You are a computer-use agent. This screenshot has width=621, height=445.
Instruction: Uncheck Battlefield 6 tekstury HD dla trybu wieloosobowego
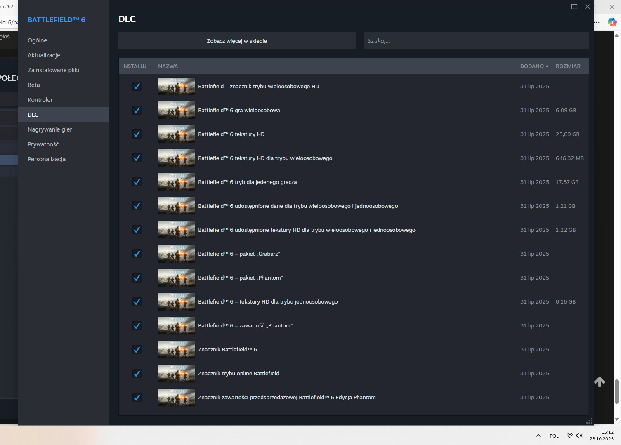137,158
